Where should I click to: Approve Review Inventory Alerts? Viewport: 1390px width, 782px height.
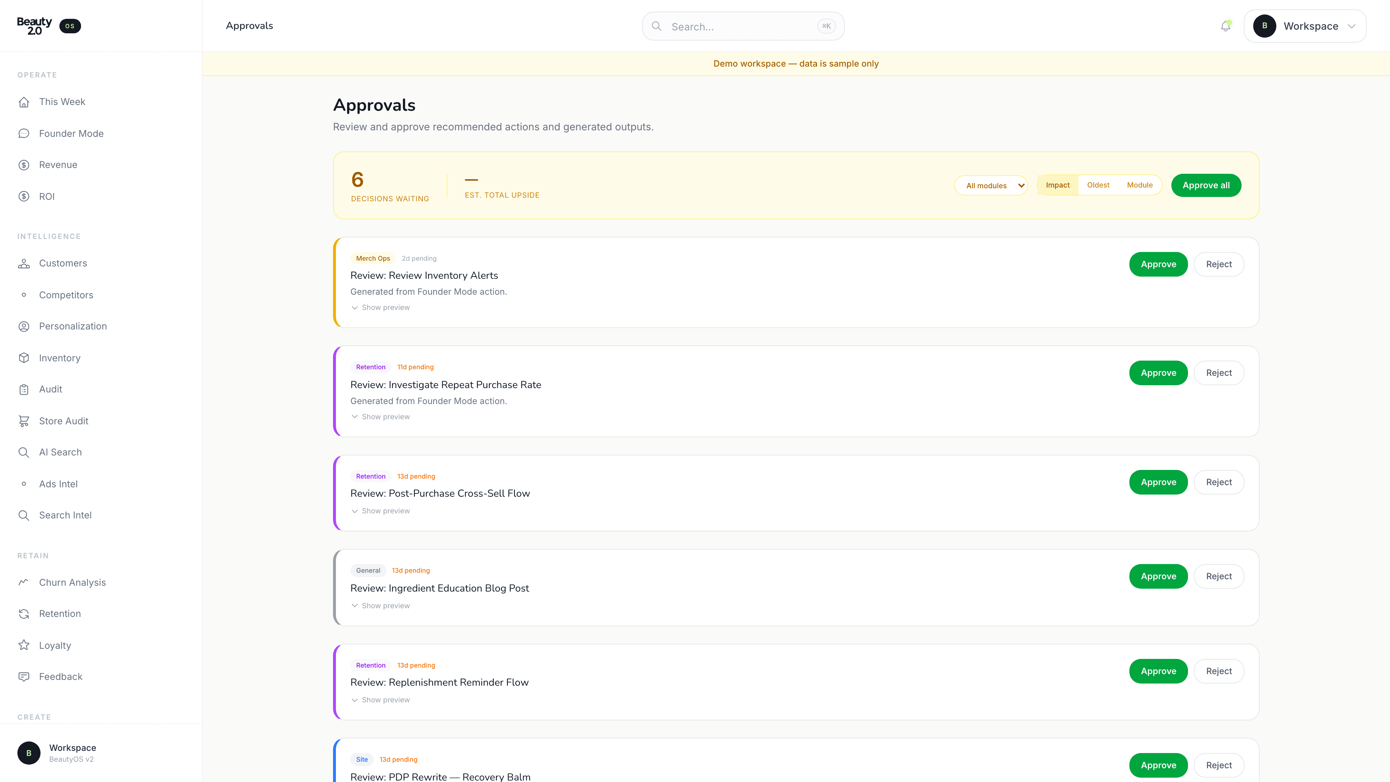tap(1158, 264)
